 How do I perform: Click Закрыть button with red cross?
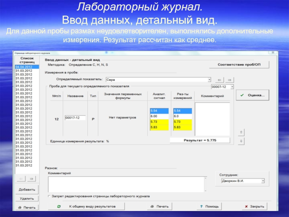254,207
